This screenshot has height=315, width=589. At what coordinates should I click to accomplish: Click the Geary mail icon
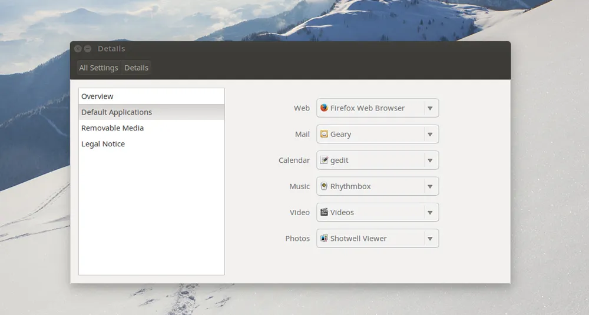coord(324,134)
